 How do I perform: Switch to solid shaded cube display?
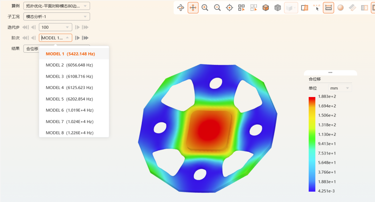click(266, 8)
